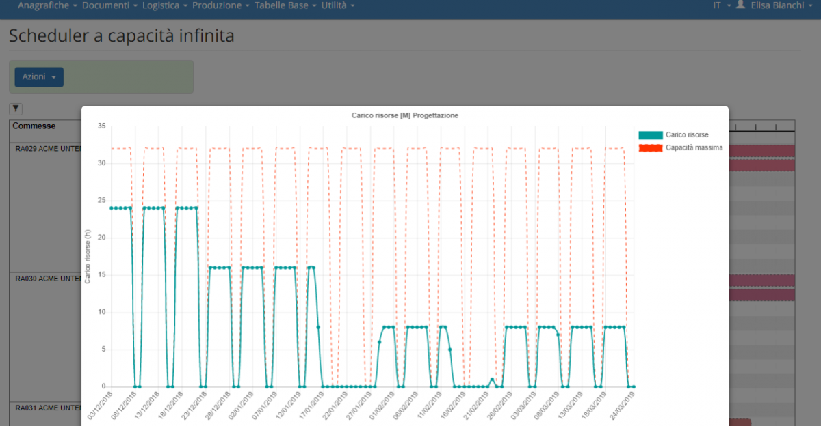Screen dimensions: 821x426
Task: Click the user profile silhouette icon
Action: (x=740, y=5)
